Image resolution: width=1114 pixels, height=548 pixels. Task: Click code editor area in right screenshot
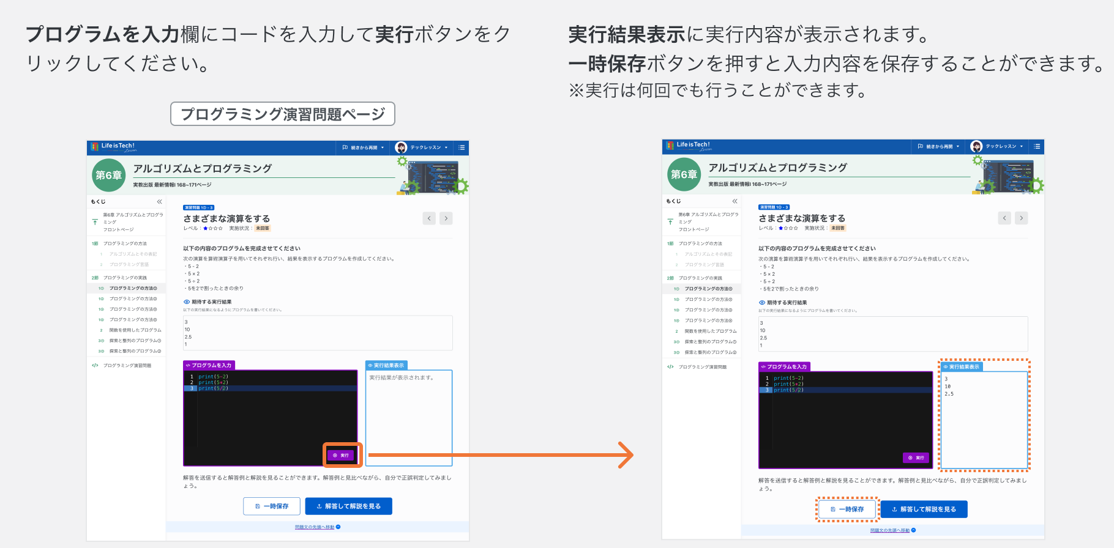click(846, 420)
